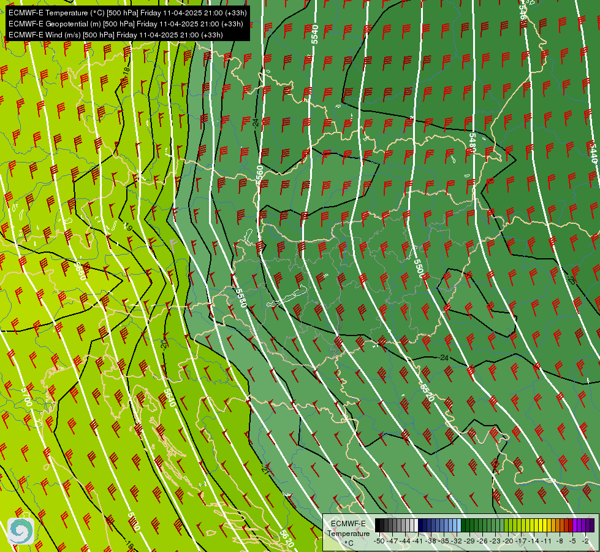The width and height of the screenshot is (600, 552).
Task: Click the -32 tick label in the legend
Action: click(457, 541)
